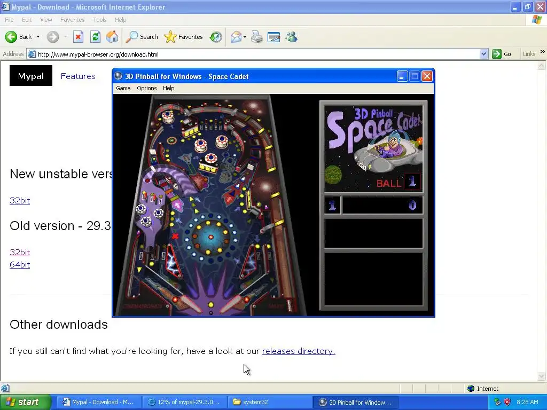
Task: Click the Edit page icon in IE toolbar
Action: click(274, 37)
